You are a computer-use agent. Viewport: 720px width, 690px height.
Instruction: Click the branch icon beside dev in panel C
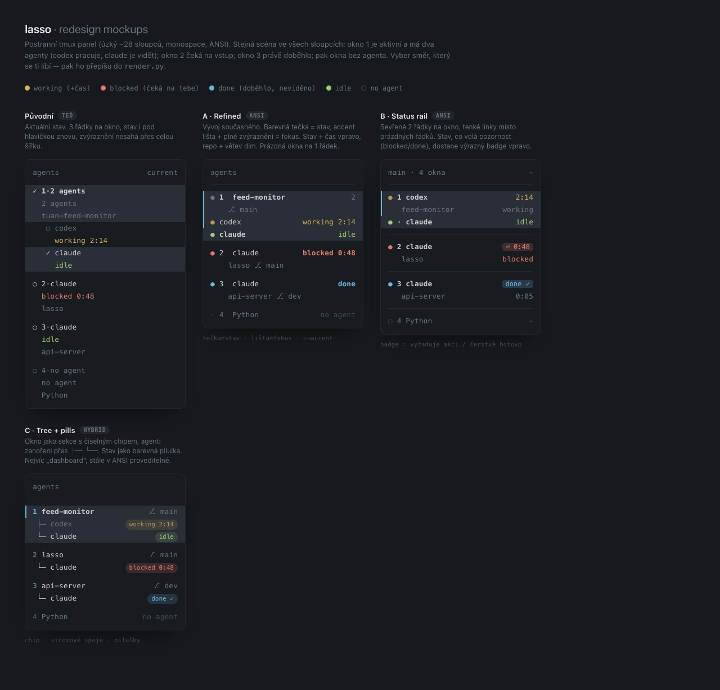pyautogui.click(x=157, y=586)
